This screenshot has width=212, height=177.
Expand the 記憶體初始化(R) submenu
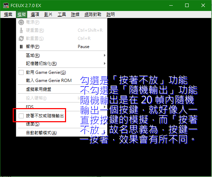(61, 64)
